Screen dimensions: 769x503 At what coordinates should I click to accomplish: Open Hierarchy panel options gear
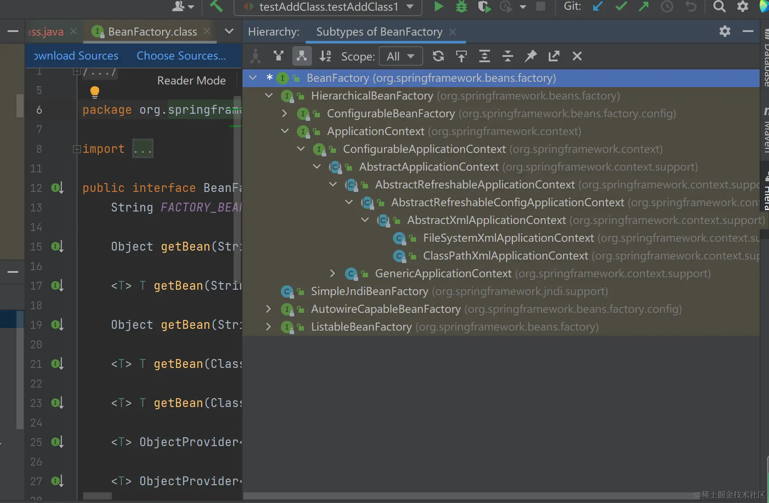725,31
